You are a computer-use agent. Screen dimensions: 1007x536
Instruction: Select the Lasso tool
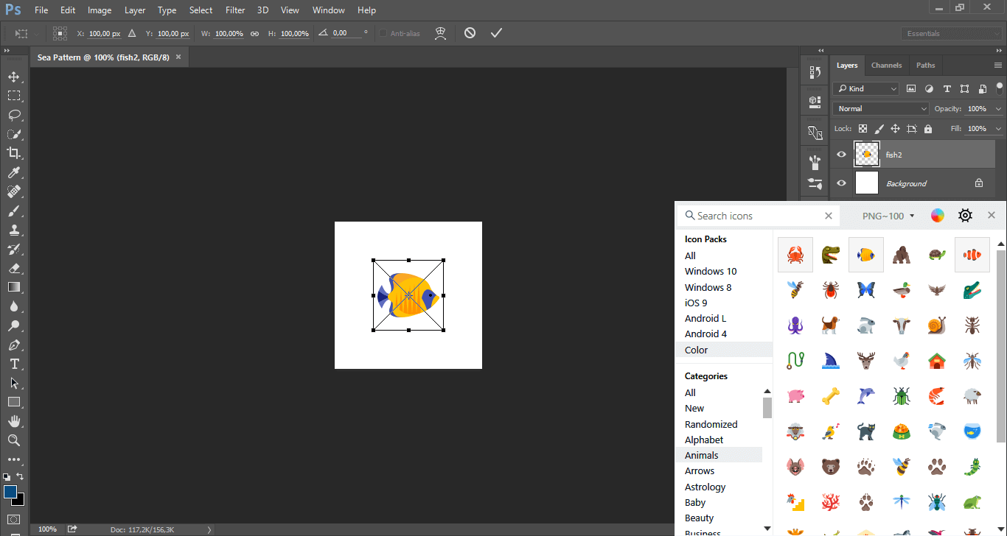pos(15,115)
